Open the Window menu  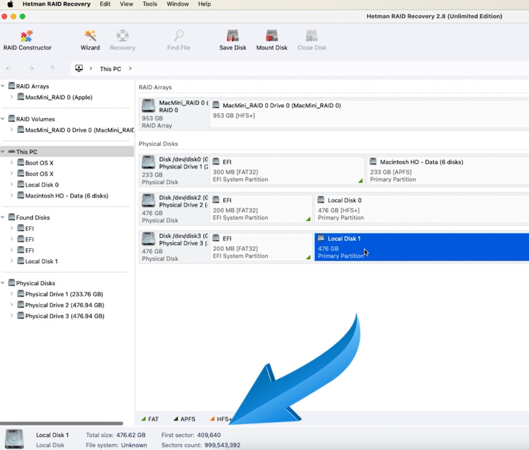pos(178,4)
